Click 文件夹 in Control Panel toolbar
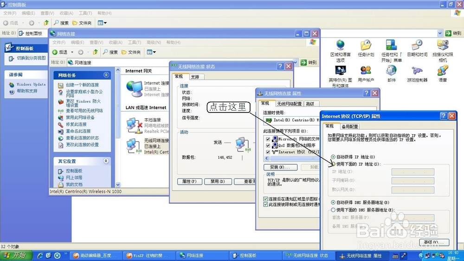This screenshot has height=261, width=464. (x=82, y=23)
